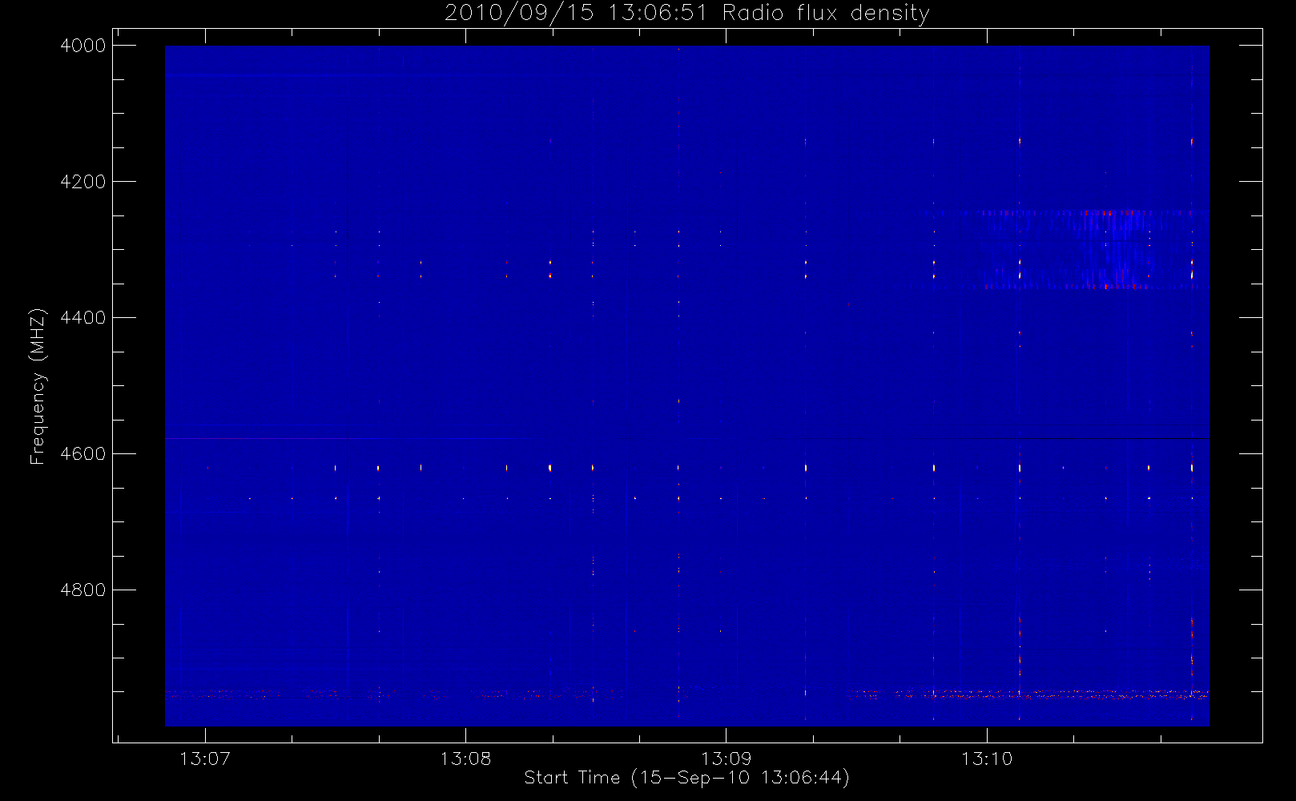Click the "Frequency (MHZ)" axis label
The image size is (1296, 801).
(37, 386)
